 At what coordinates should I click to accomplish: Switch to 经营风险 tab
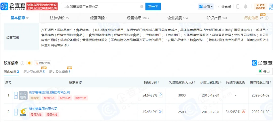(99, 18)
